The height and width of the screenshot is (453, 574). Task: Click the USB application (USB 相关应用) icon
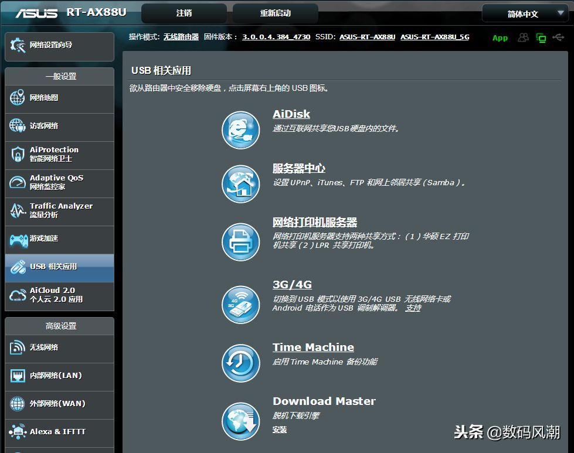[x=18, y=267]
